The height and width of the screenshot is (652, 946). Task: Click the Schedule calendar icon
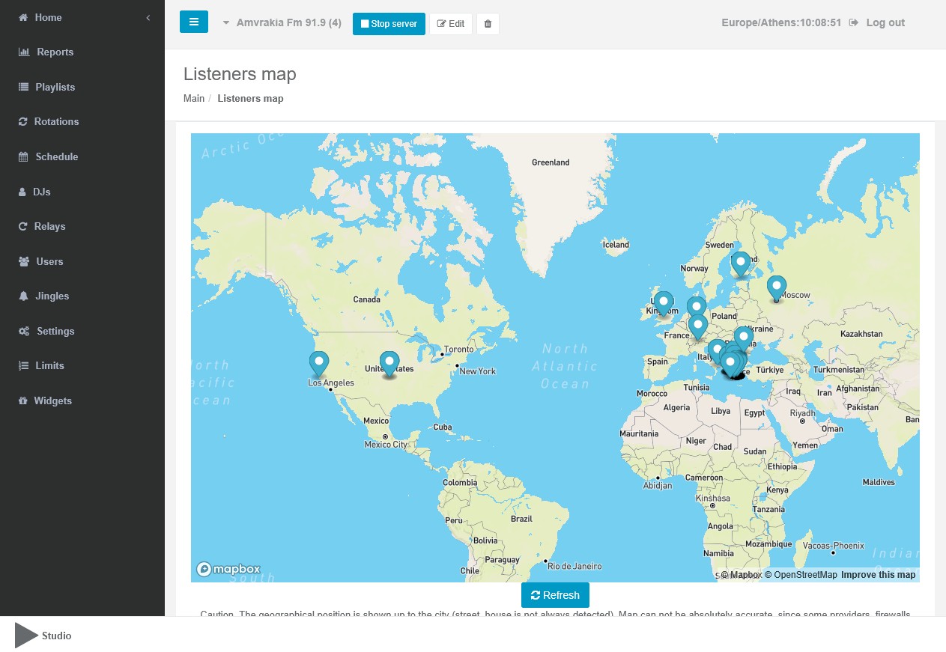[23, 157]
